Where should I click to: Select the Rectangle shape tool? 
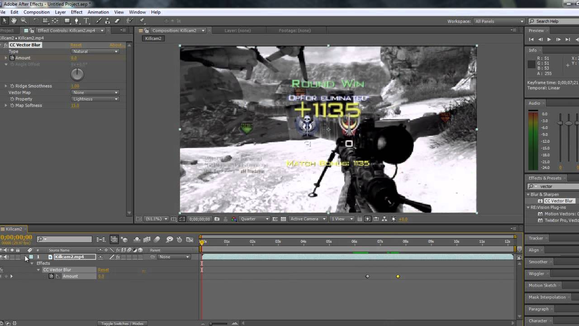(68, 21)
